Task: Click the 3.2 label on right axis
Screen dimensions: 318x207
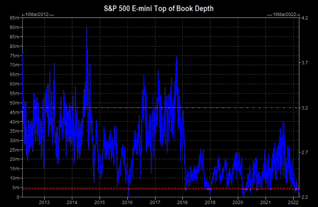Action: tap(305, 108)
